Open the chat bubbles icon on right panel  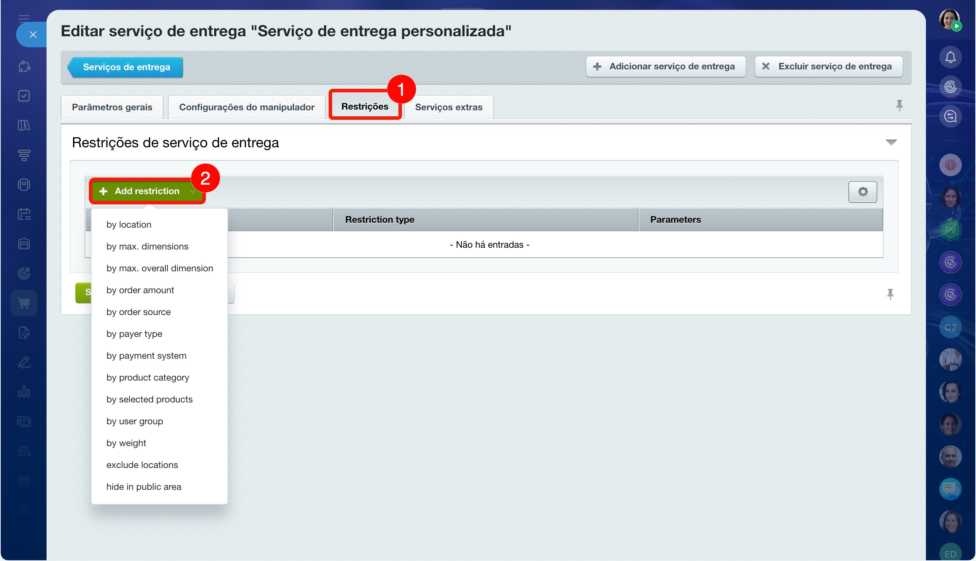point(950,488)
